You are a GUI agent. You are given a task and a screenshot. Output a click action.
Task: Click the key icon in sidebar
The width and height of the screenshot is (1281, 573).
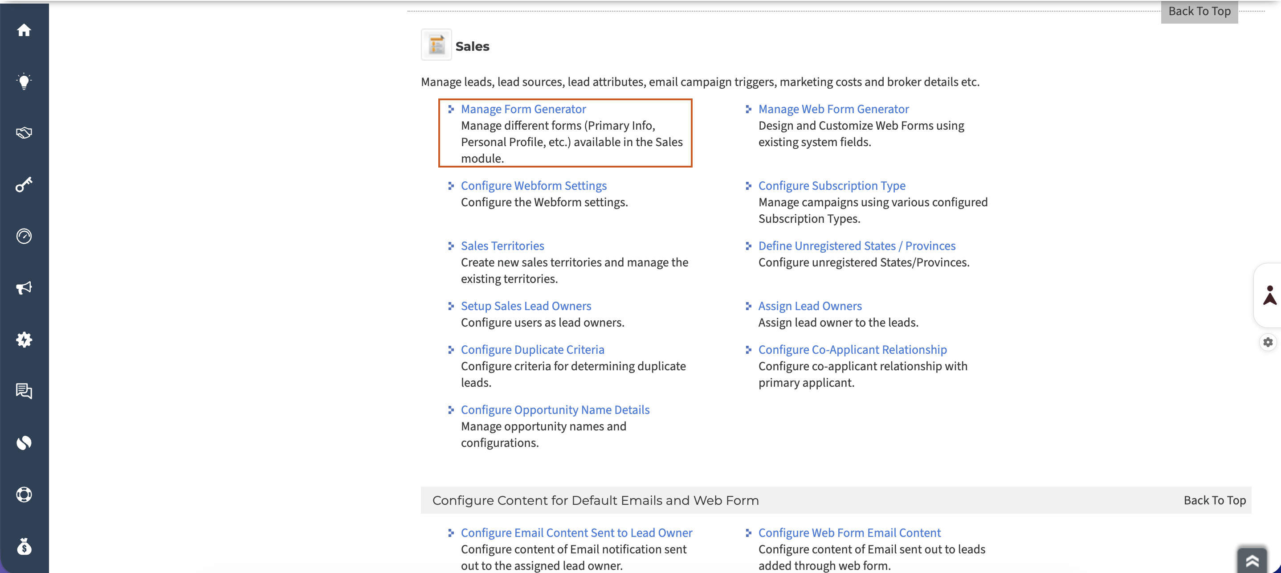[24, 184]
